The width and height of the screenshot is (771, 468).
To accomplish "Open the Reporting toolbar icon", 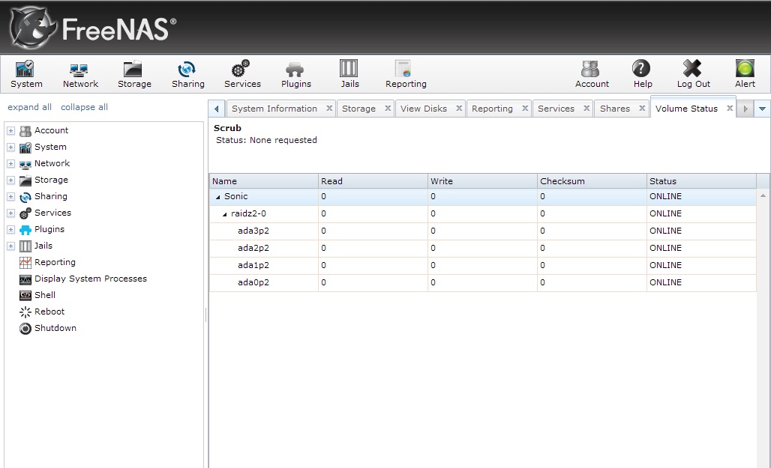I will pos(406,74).
